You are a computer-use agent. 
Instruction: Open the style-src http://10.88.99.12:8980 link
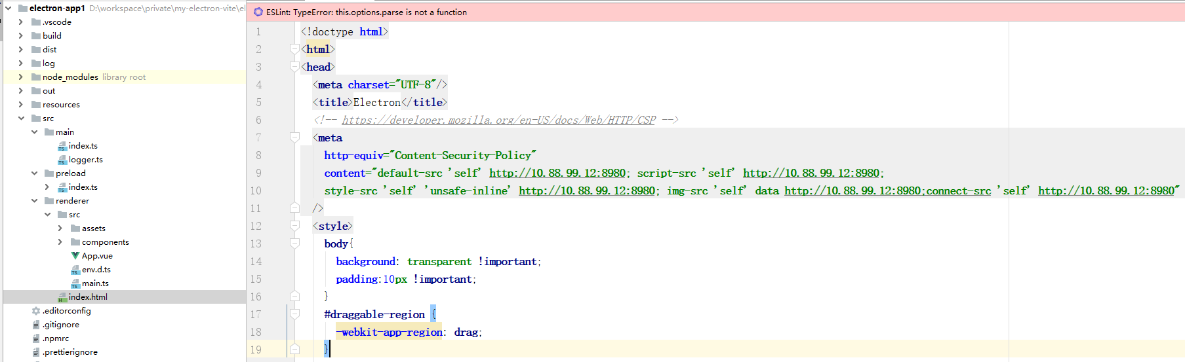587,190
